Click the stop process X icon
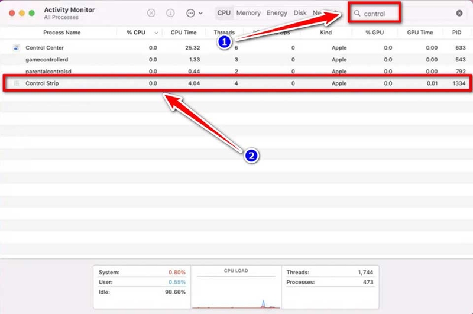The width and height of the screenshot is (473, 314). click(x=151, y=13)
